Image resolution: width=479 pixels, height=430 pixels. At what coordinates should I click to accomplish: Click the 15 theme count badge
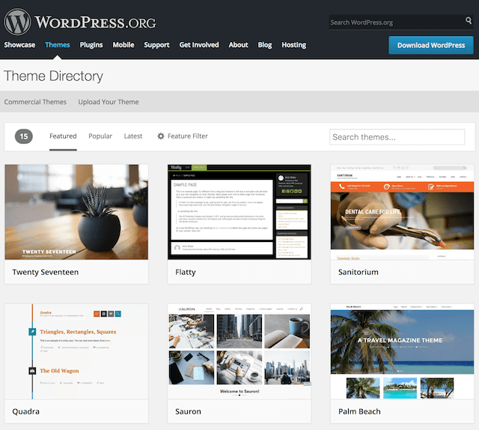click(x=24, y=136)
